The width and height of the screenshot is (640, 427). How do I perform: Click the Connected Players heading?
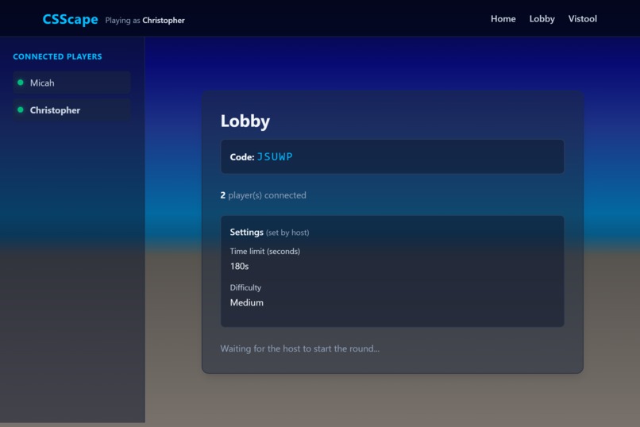[57, 56]
